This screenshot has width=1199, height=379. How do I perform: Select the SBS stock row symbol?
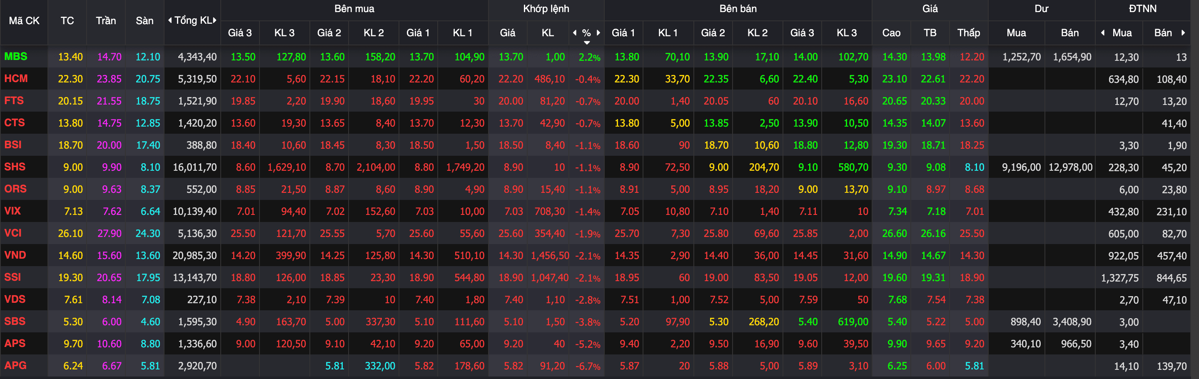pos(15,321)
